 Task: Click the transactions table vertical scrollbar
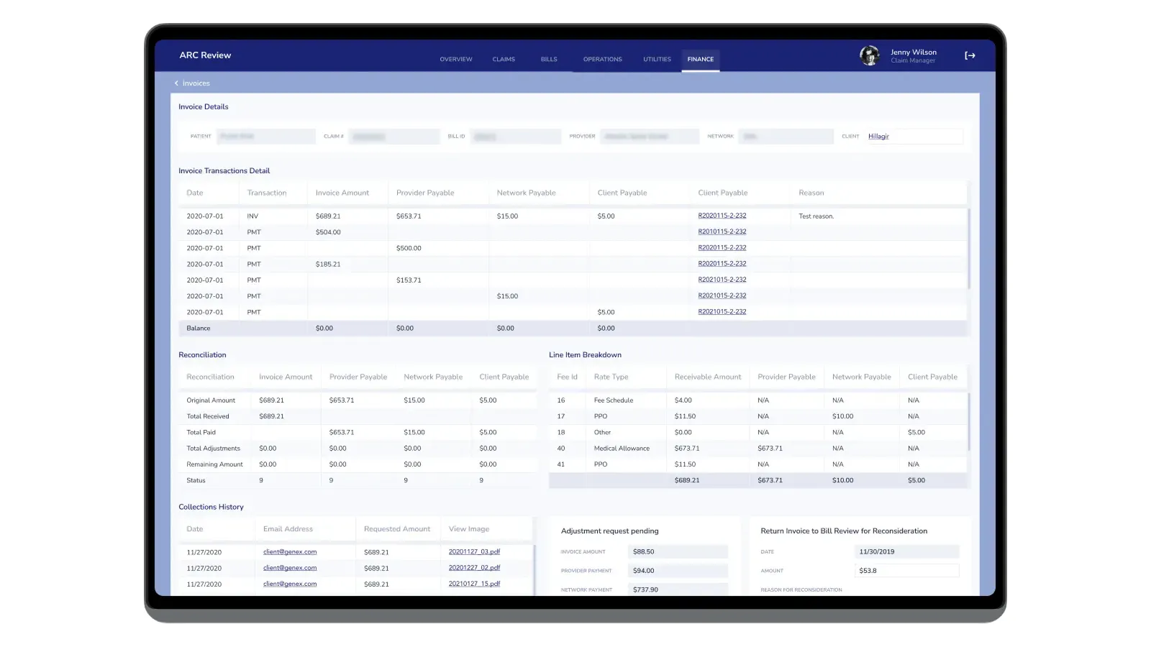[x=969, y=249]
